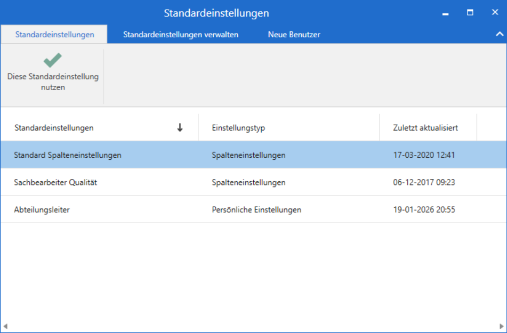Minimize the Standardeinstellungen window
This screenshot has height=333, width=507.
click(446, 13)
